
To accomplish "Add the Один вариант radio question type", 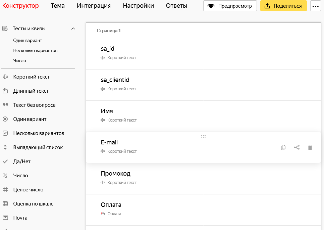I will 30,119.
